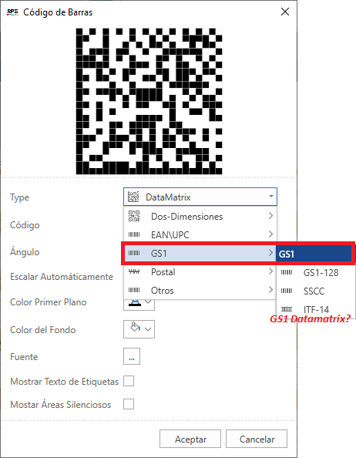Click the ITF-14 barcode icon
Viewport: 356px width, 458px height.
point(287,309)
